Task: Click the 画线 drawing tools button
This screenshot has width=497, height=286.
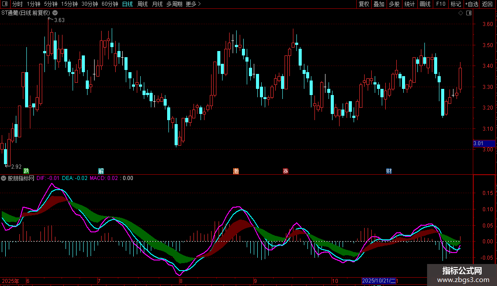Action: tap(425, 4)
